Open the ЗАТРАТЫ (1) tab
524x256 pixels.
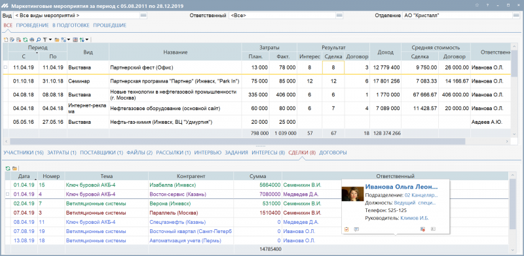(62, 153)
